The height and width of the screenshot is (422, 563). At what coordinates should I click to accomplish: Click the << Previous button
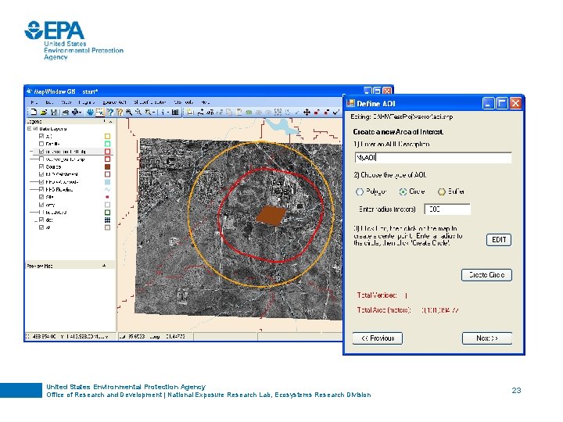pyautogui.click(x=378, y=338)
